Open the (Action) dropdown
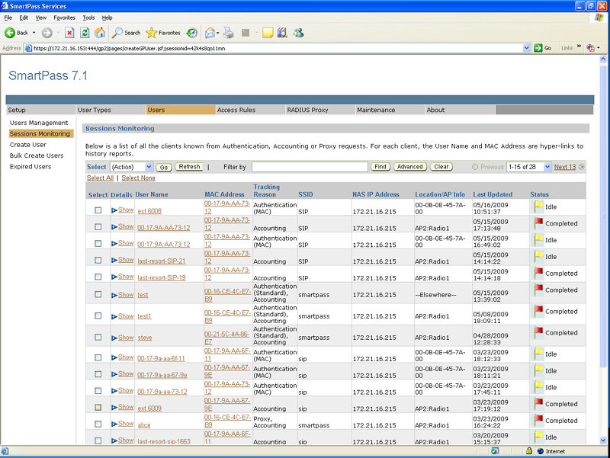Viewport: 610px width, 458px height. pos(132,167)
